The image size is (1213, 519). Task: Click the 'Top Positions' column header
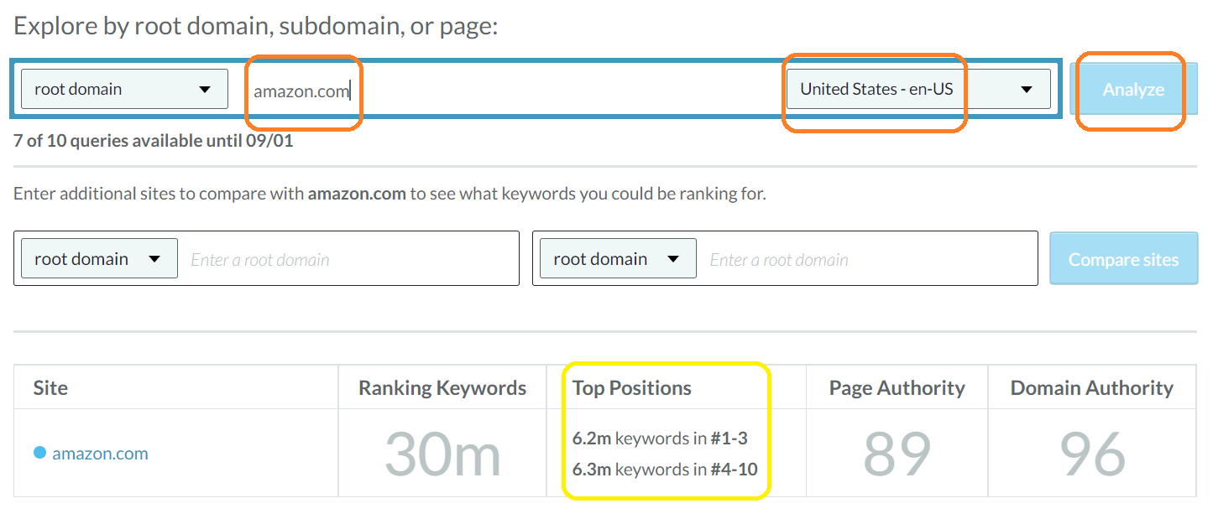point(632,387)
